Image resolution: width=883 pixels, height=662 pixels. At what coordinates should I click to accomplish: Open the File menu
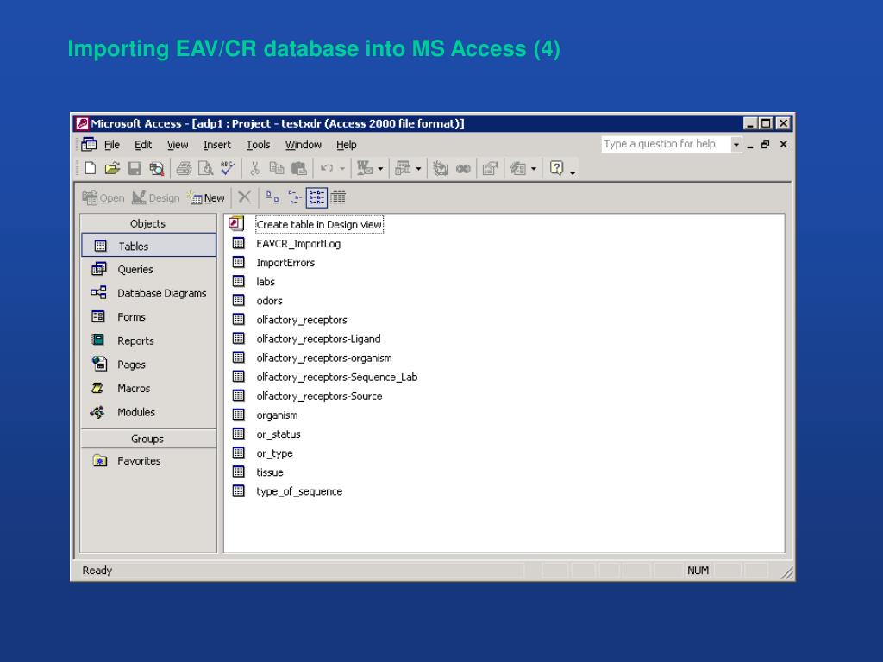112,145
